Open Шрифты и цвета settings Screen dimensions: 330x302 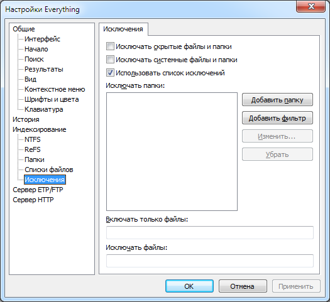click(52, 99)
